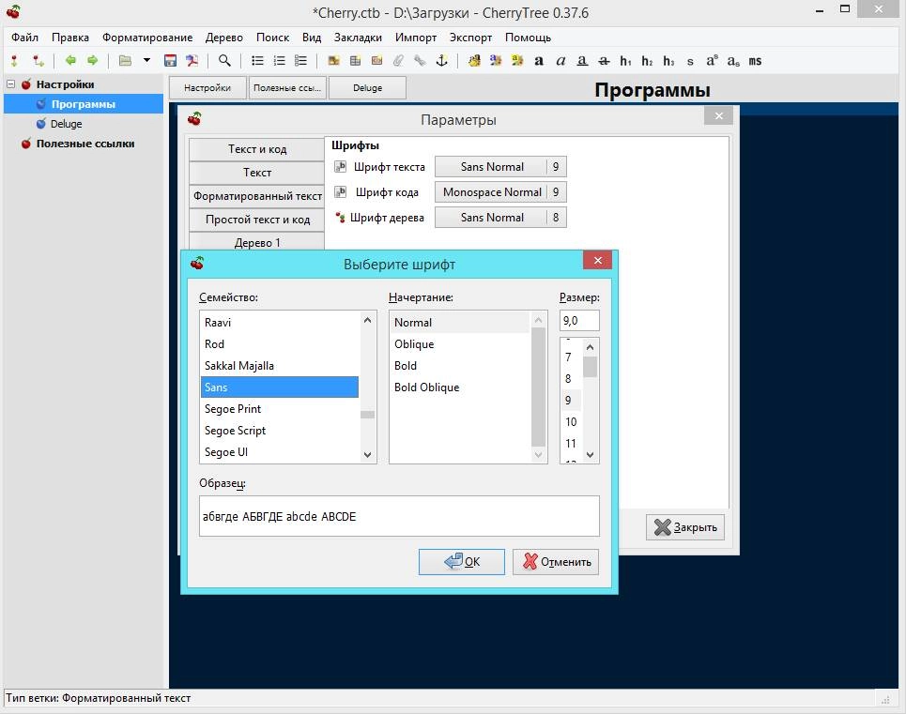Remove text formatting via toolbar icon

click(474, 61)
